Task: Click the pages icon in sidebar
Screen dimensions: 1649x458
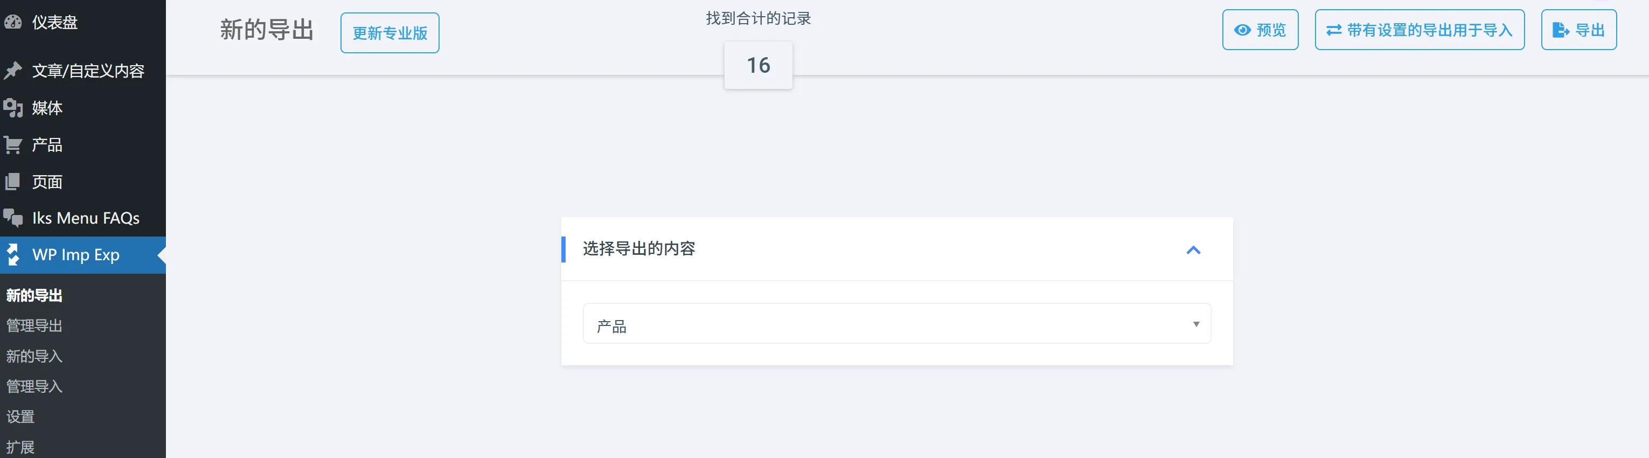Action: 13,182
